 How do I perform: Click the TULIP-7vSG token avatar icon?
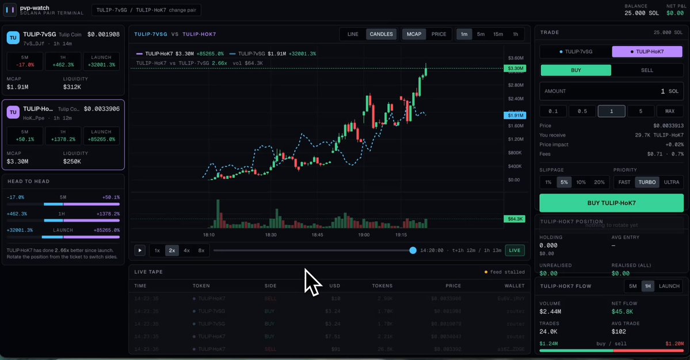[13, 38]
